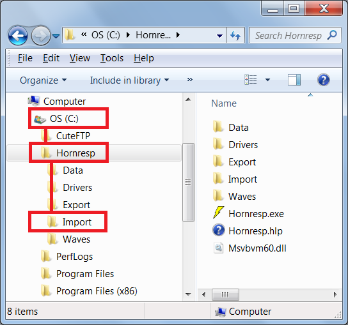Image resolution: width=348 pixels, height=325 pixels.
Task: Click the file list horizontal scrollbar thumb
Action: [225, 295]
